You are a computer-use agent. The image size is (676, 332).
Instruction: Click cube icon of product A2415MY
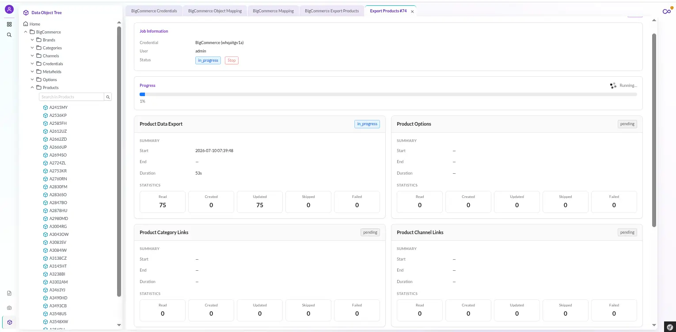[x=46, y=108]
